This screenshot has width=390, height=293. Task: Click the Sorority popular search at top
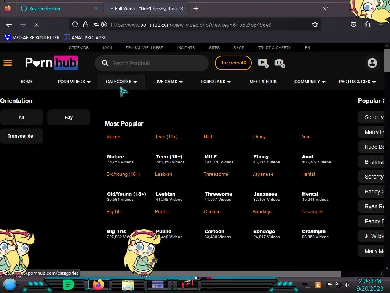(371, 117)
